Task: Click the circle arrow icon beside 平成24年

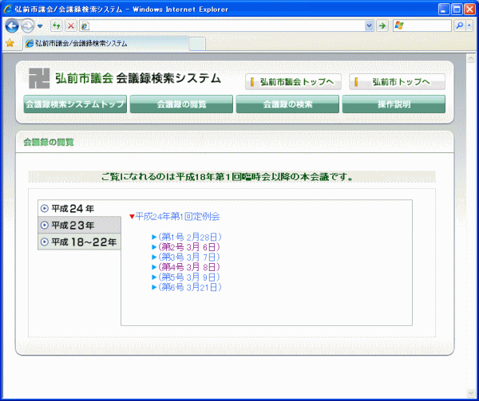Action: click(x=45, y=208)
